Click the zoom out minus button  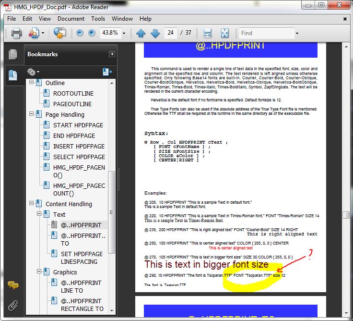pos(80,33)
